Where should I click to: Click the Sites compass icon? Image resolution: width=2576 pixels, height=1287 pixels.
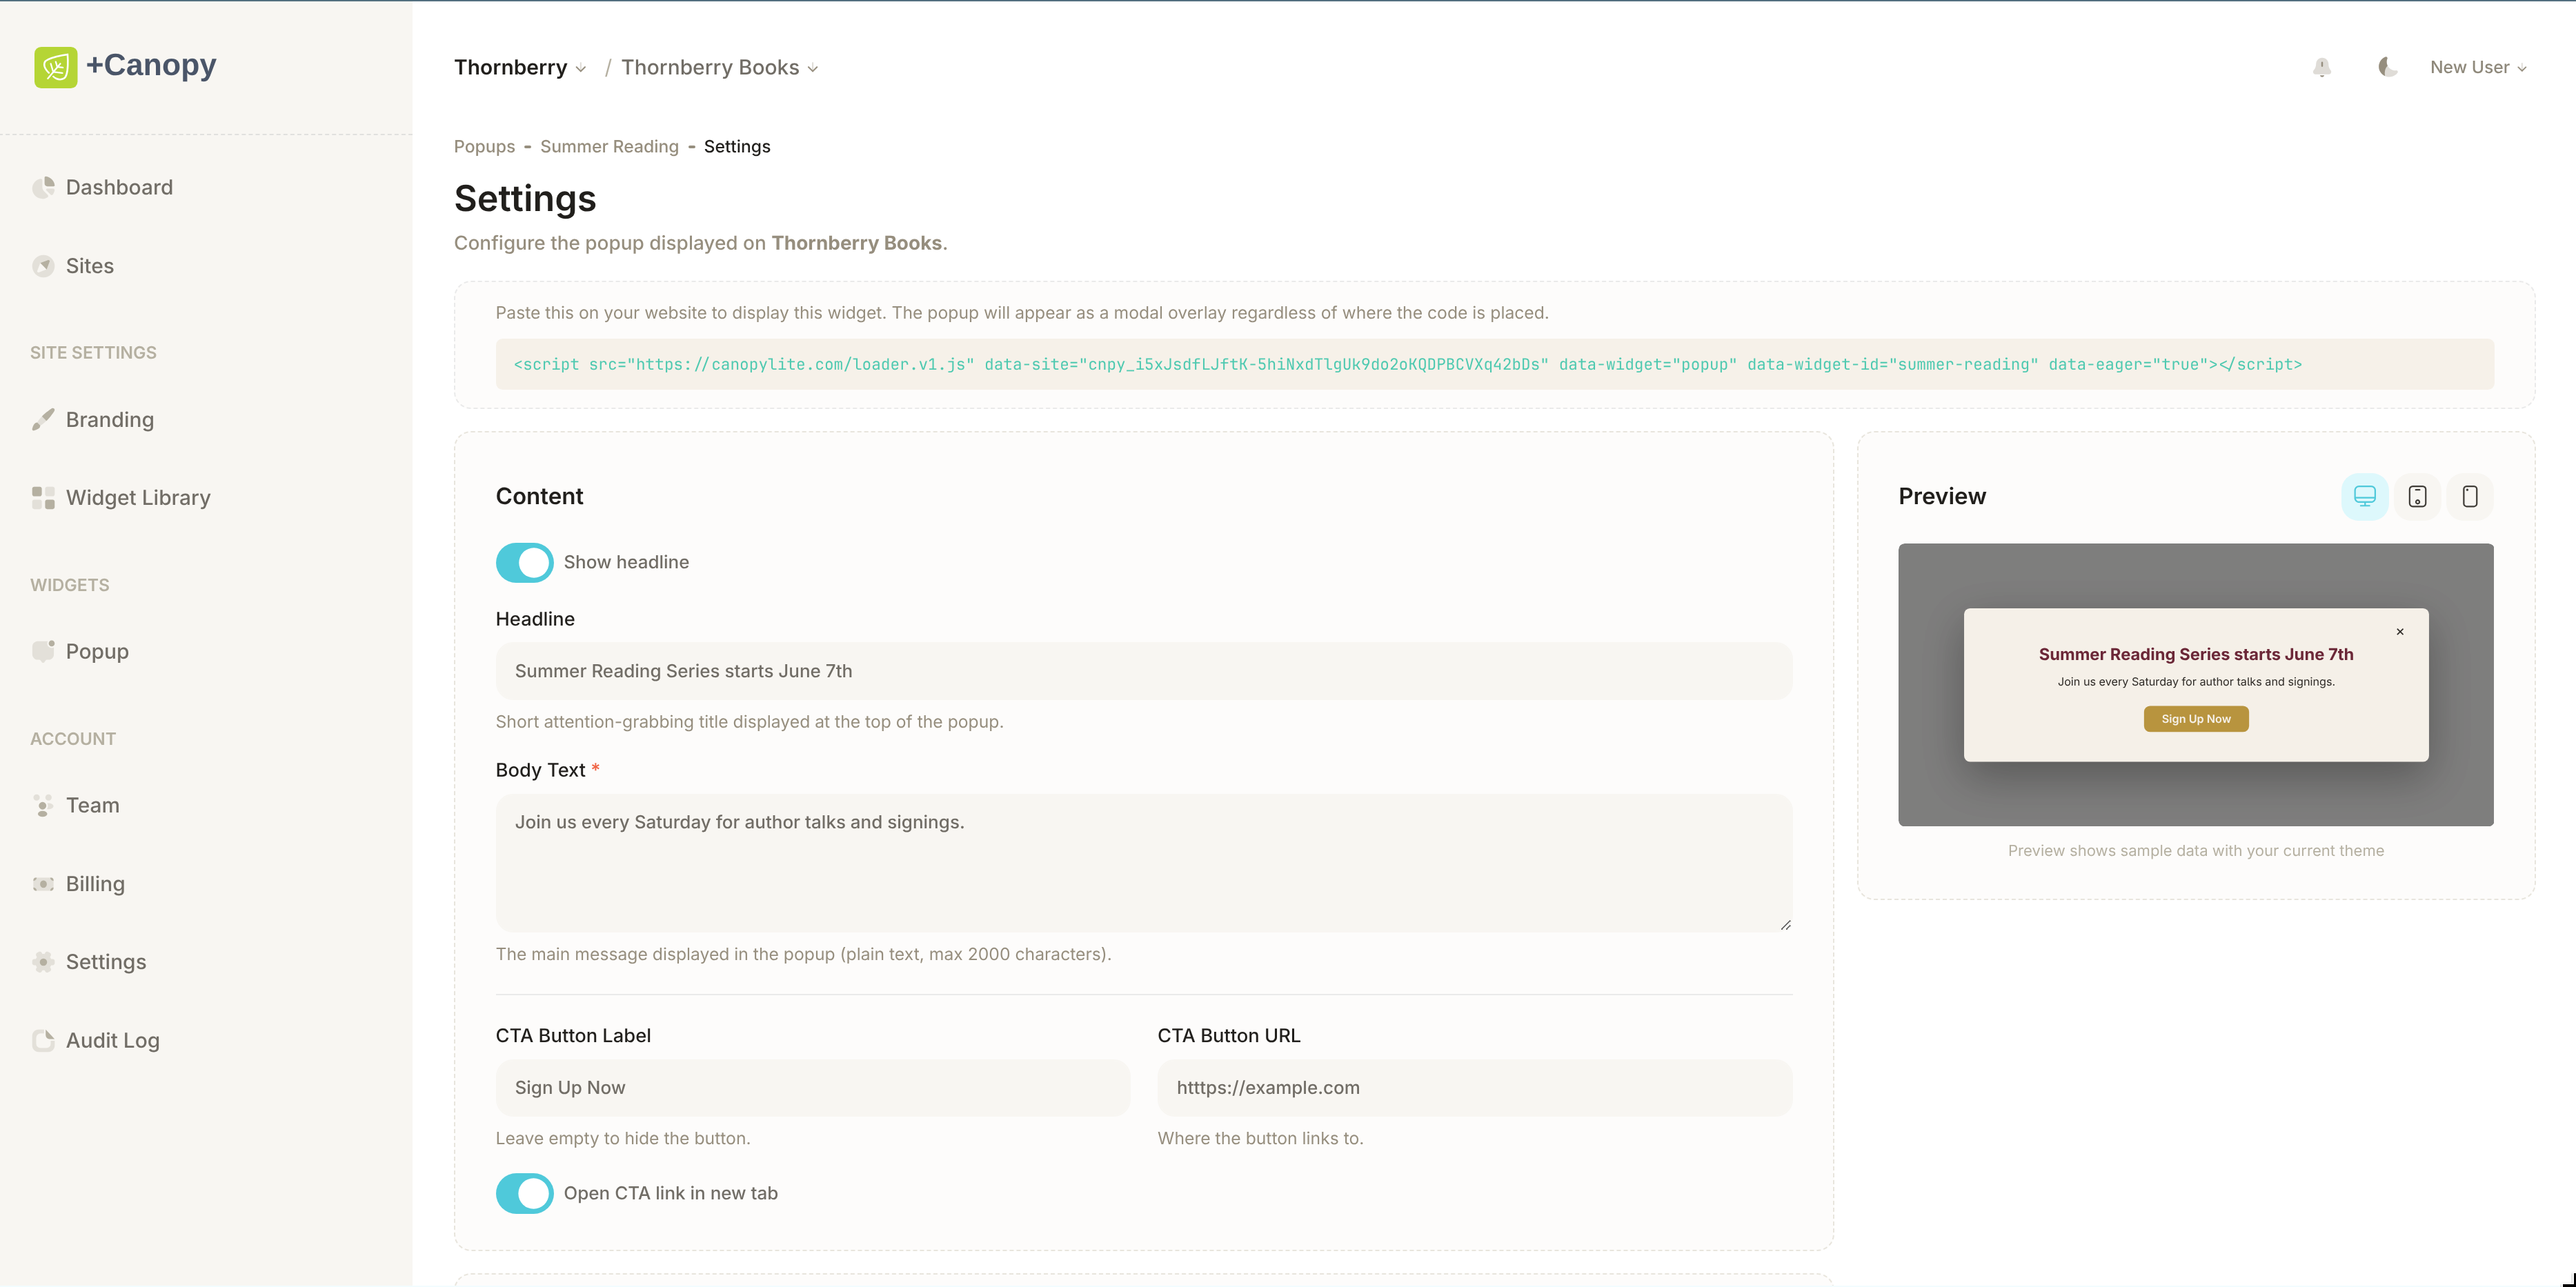click(43, 266)
